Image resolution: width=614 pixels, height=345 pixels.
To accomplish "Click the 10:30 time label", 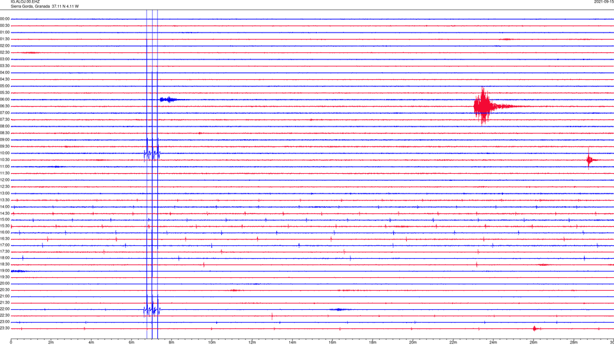I will point(4,160).
